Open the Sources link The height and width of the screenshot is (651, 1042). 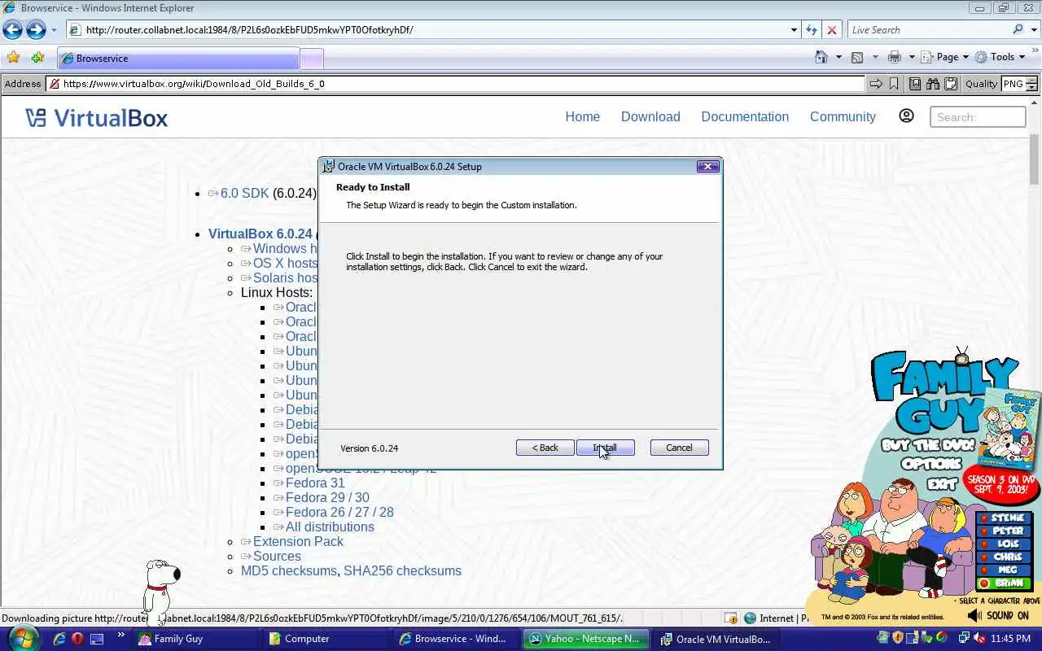pos(277,556)
